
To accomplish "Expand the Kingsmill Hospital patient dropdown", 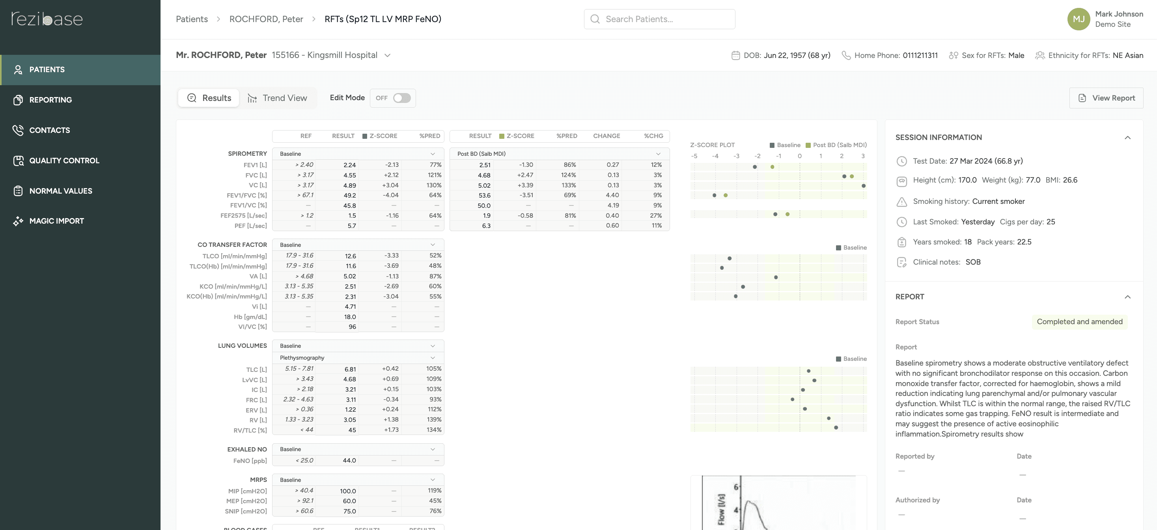I will 387,55.
